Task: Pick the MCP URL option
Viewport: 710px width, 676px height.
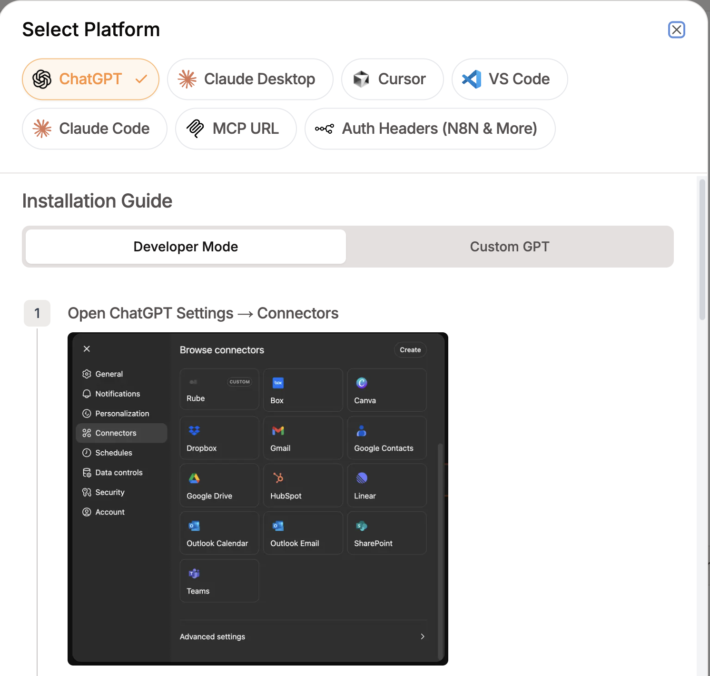Action: point(236,129)
